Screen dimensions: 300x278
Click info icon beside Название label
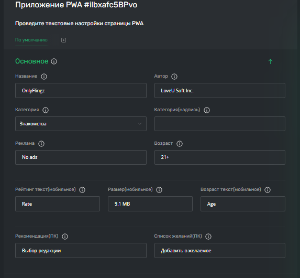[x=44, y=77]
